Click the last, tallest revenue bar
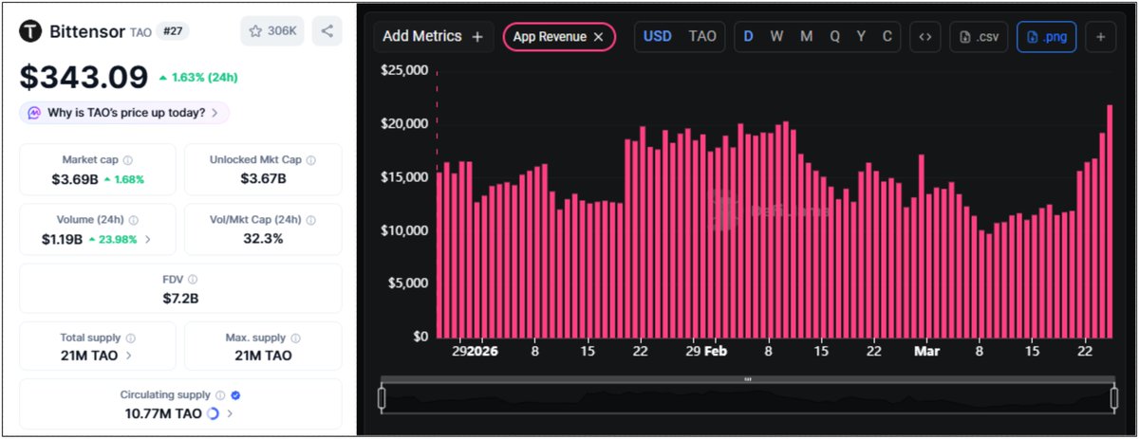This screenshot has height=439, width=1139. click(1110, 221)
